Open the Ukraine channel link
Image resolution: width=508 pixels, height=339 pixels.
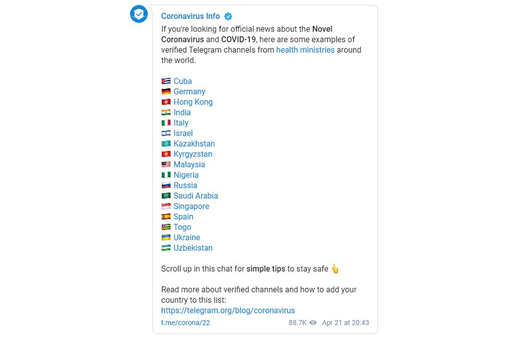(x=187, y=237)
